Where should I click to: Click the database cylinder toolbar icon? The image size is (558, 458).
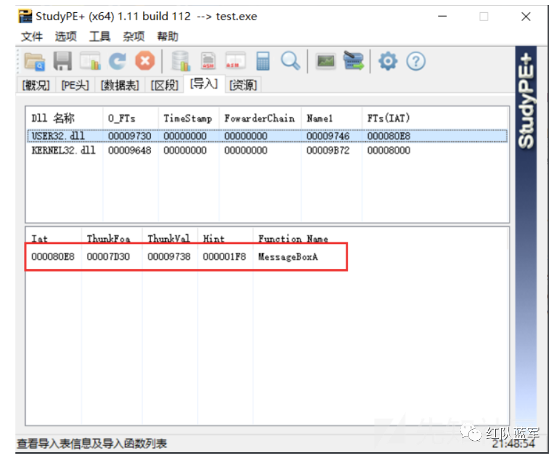pyautogui.click(x=181, y=61)
